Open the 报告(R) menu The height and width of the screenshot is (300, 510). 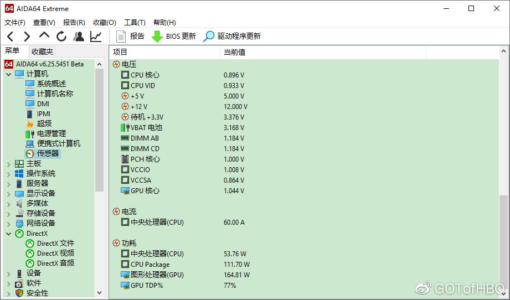[x=74, y=23]
